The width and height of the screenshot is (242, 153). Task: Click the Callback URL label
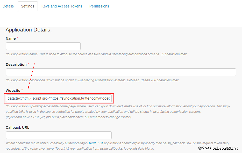(17, 127)
